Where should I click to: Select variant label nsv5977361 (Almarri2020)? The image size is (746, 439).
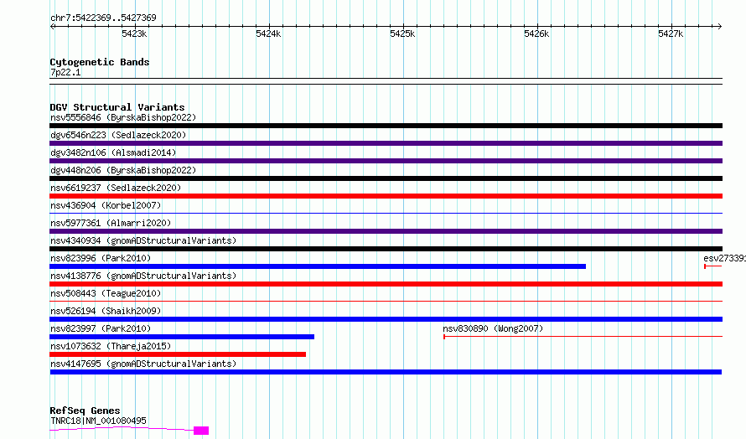(111, 223)
